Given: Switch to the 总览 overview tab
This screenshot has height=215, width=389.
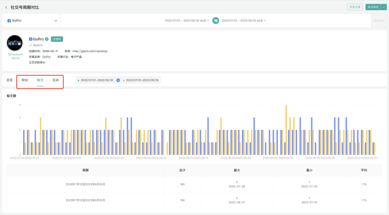Looking at the screenshot, I should 9,80.
